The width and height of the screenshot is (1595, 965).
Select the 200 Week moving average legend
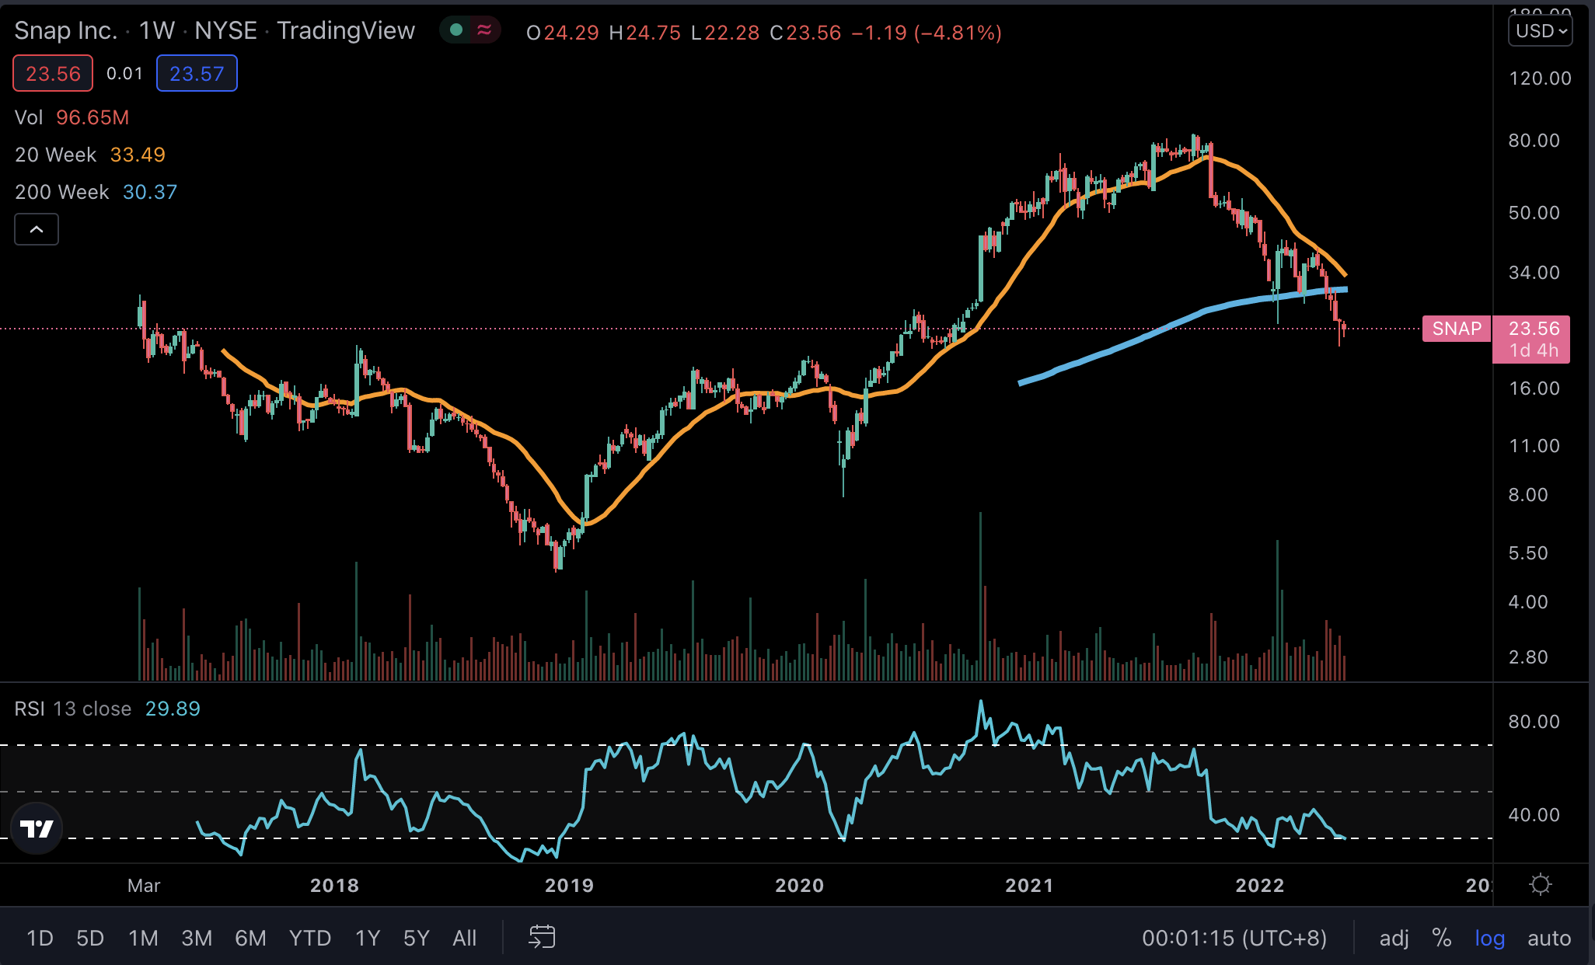coord(62,192)
